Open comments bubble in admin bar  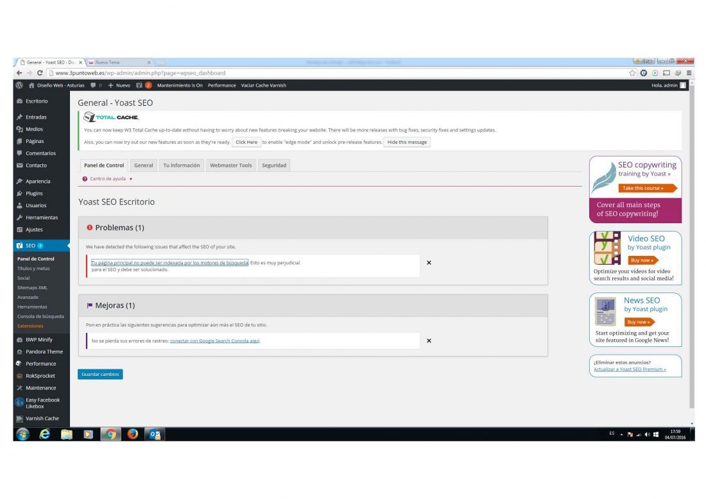click(96, 85)
